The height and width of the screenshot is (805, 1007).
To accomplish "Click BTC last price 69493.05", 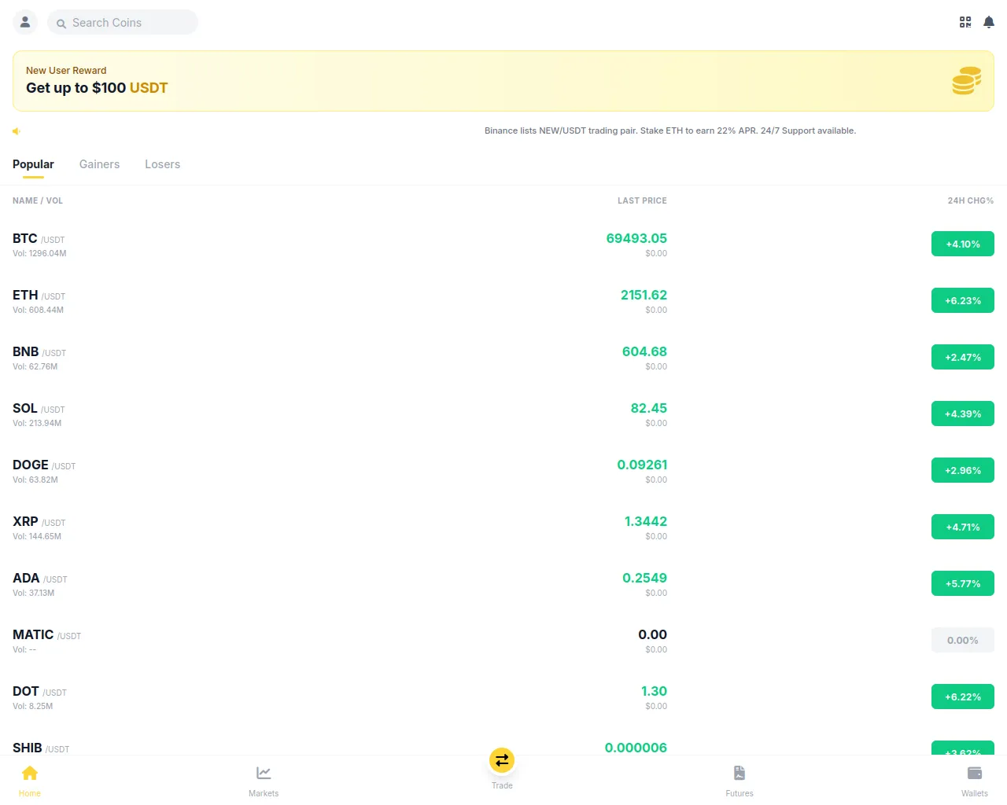I will click(x=636, y=238).
